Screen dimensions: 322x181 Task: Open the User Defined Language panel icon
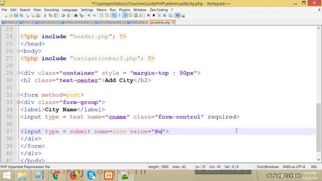pos(130,16)
